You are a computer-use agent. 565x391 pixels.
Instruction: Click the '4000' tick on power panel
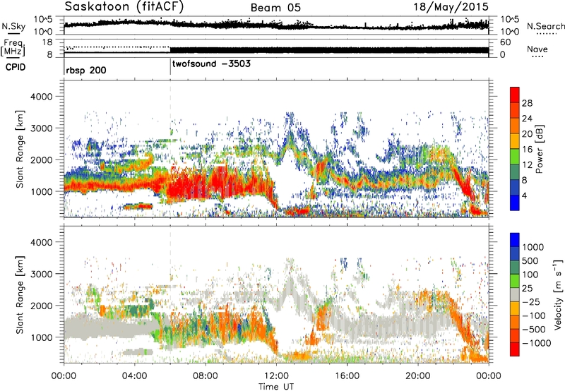(x=41, y=97)
